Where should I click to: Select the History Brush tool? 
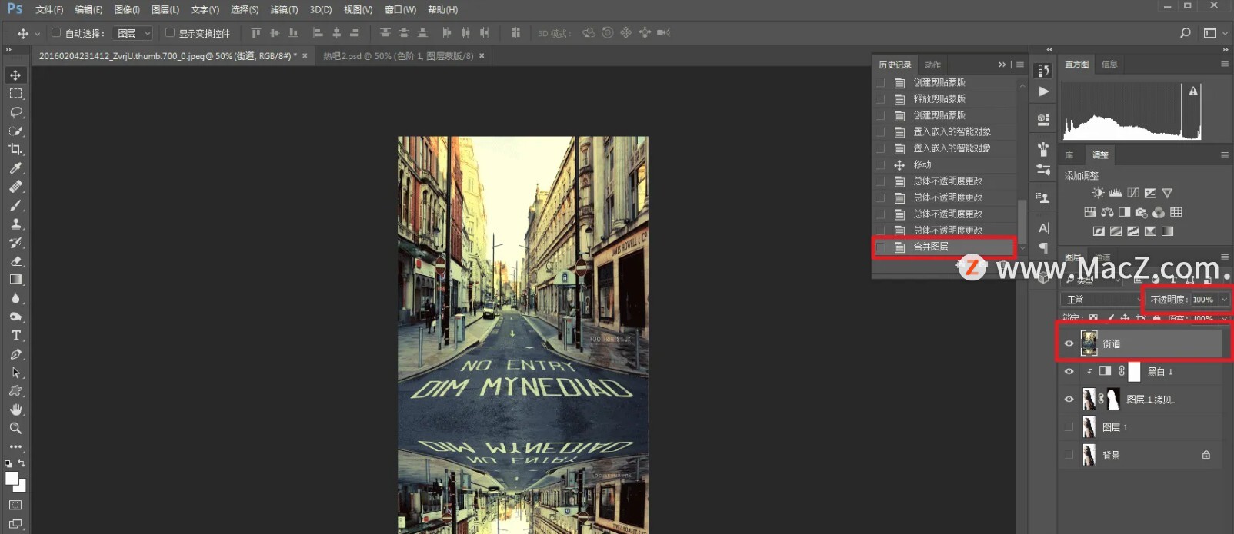point(15,242)
